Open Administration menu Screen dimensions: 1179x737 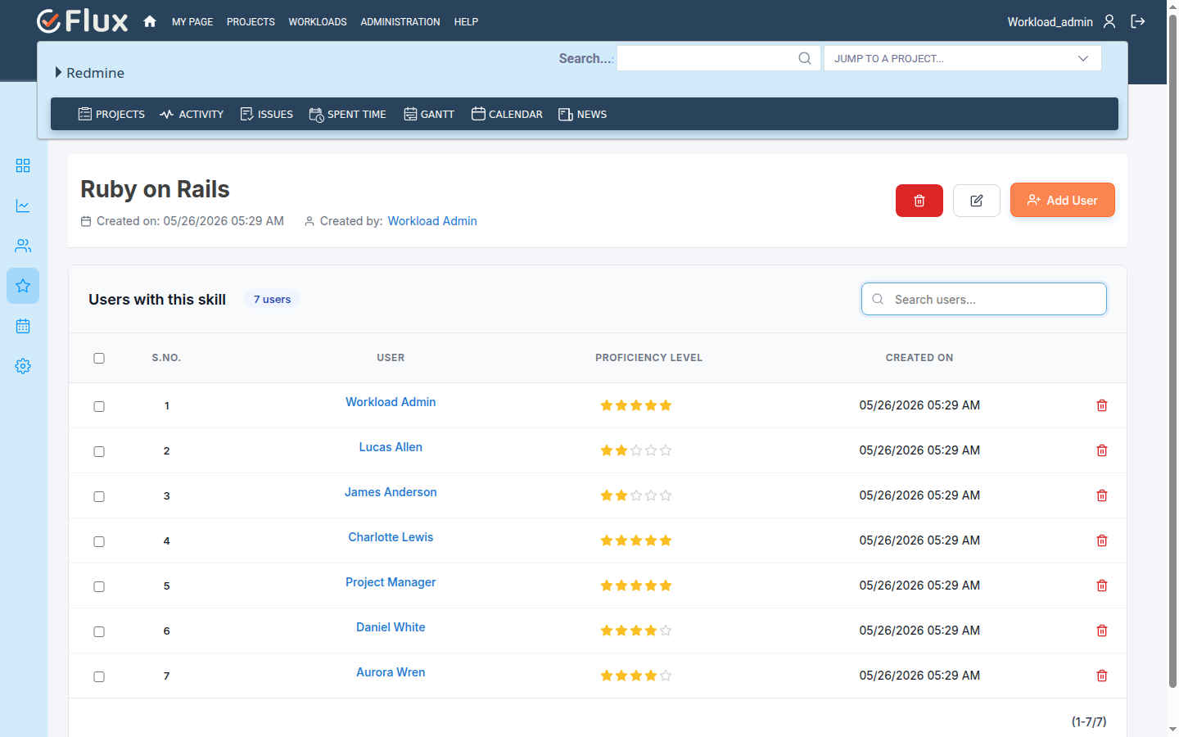point(400,22)
